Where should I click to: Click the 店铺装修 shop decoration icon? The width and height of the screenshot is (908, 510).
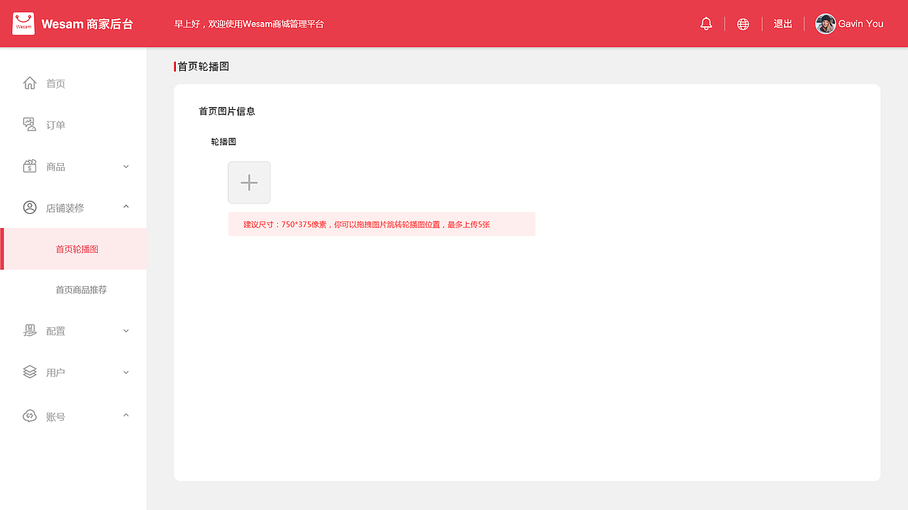tap(29, 207)
